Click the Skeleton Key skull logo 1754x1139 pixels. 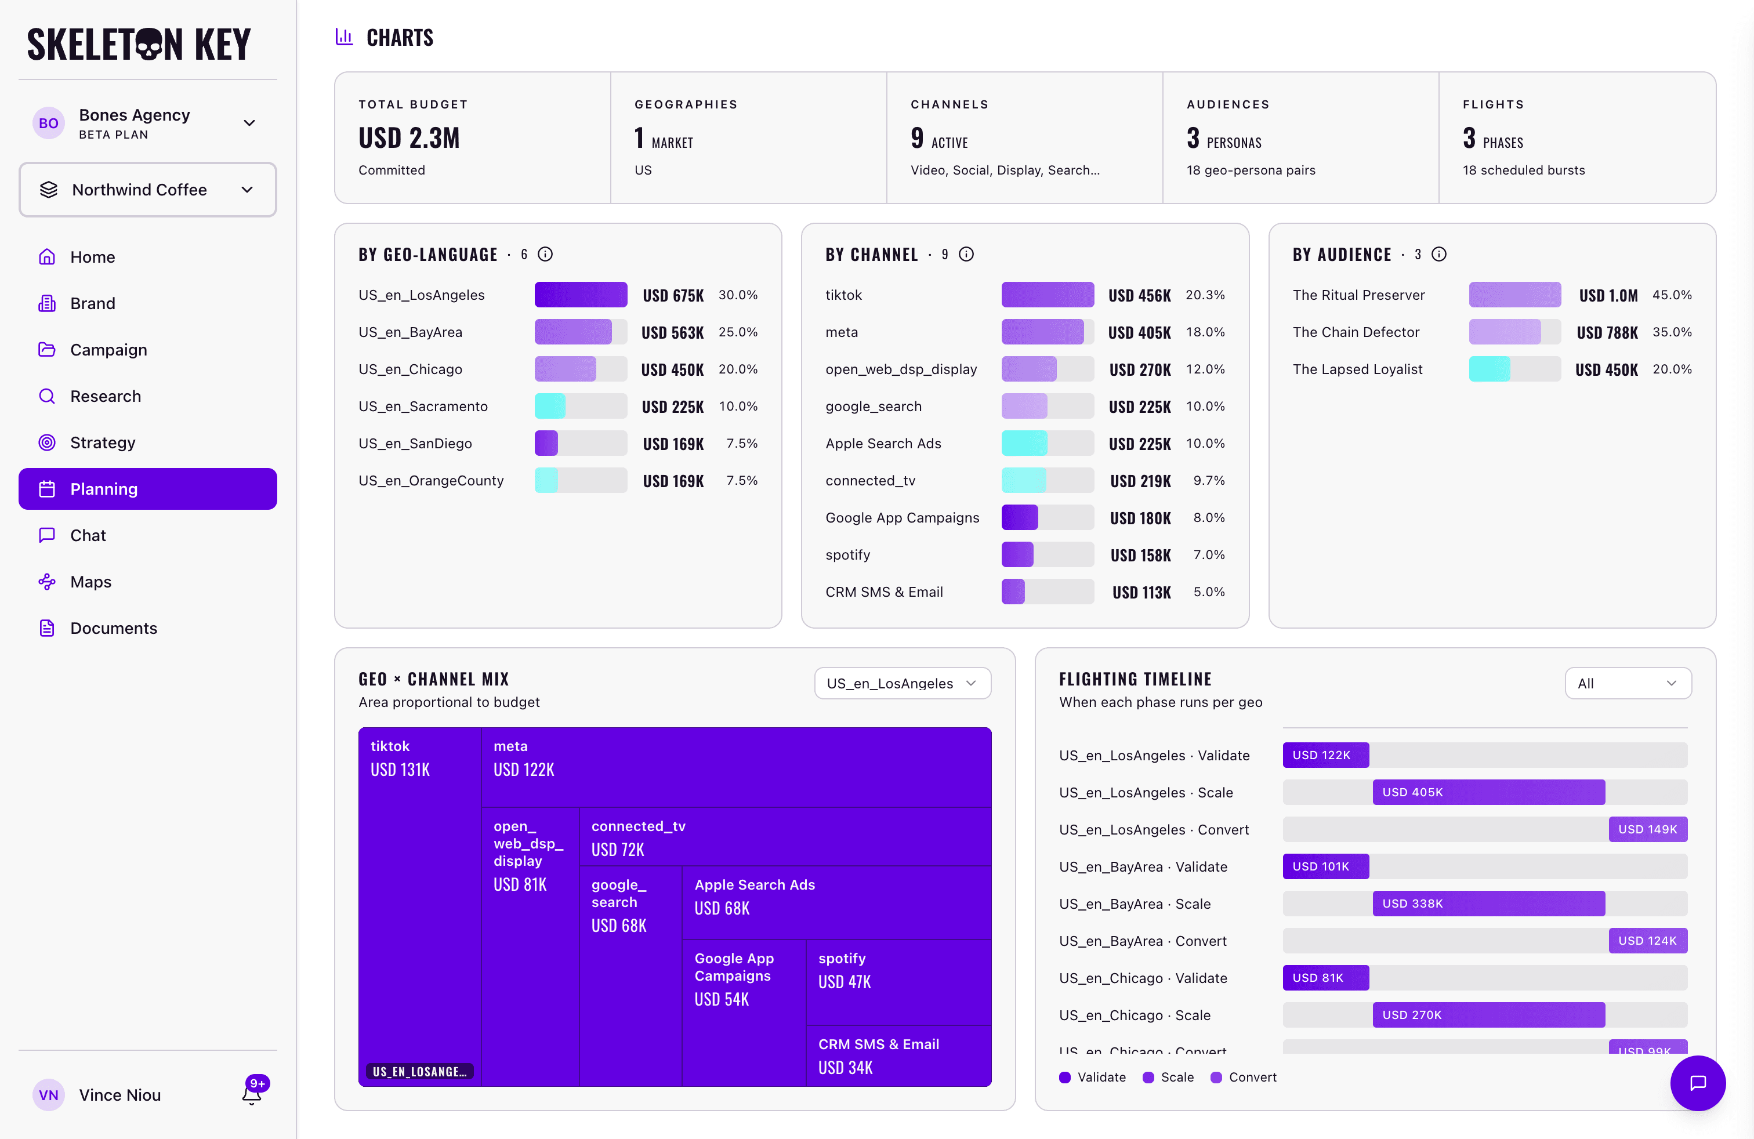(150, 44)
